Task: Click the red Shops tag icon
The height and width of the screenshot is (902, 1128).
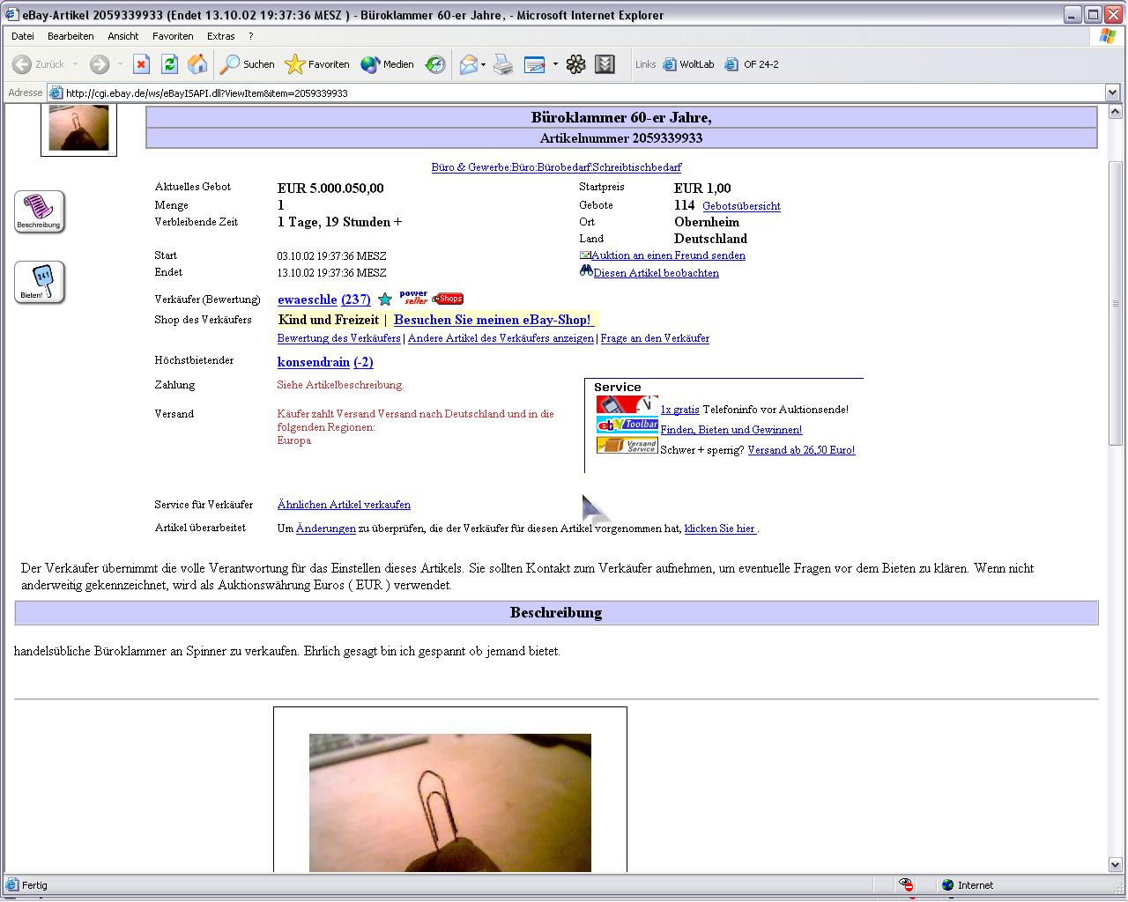Action: coord(448,299)
